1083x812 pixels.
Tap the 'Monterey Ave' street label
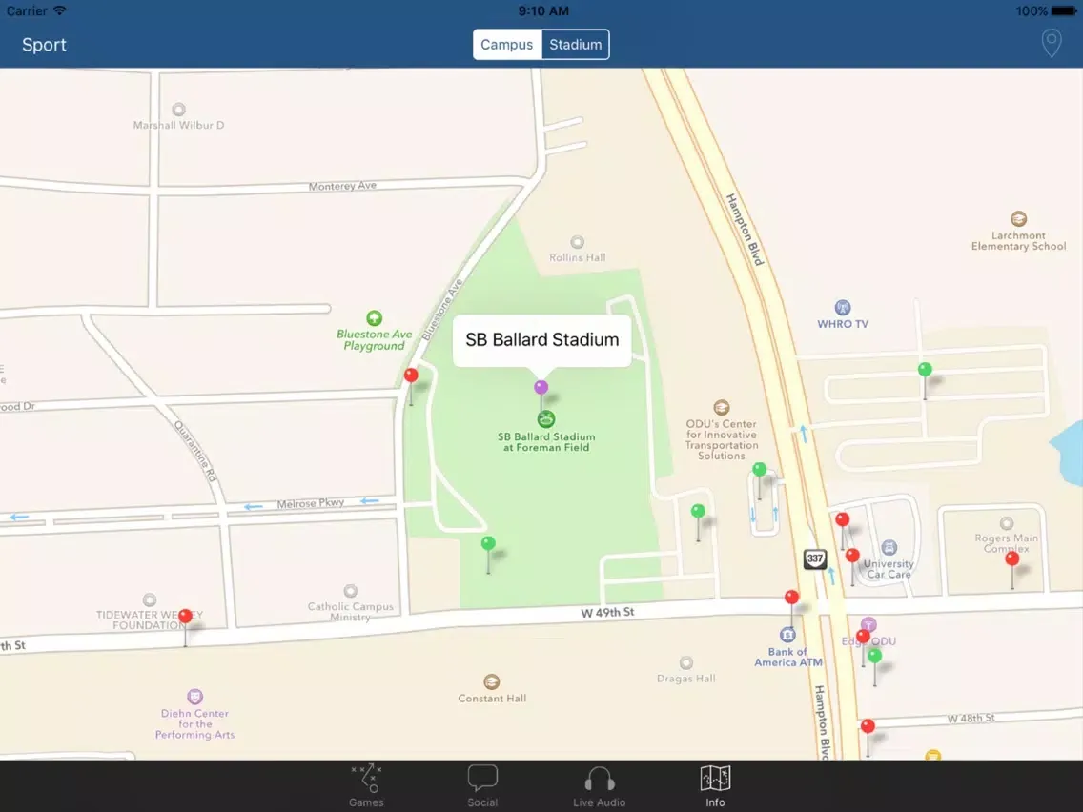pyautogui.click(x=342, y=187)
